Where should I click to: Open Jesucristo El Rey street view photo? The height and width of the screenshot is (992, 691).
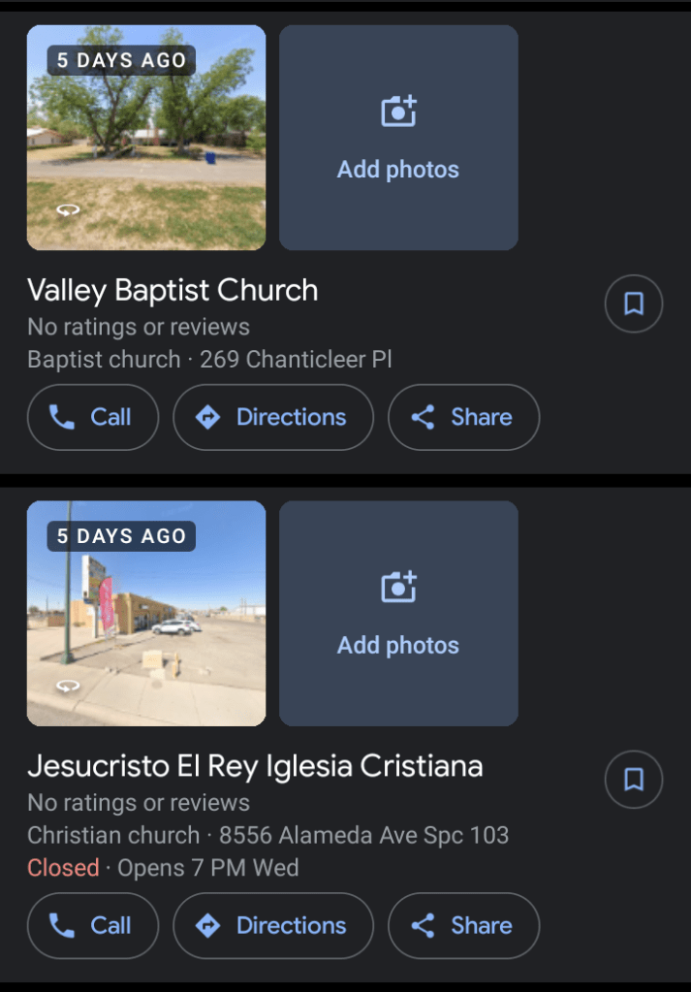(146, 621)
